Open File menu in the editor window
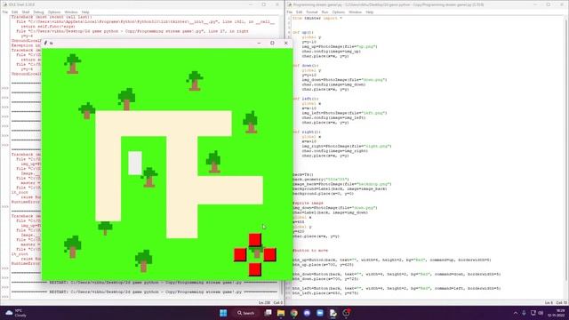 (x=289, y=12)
